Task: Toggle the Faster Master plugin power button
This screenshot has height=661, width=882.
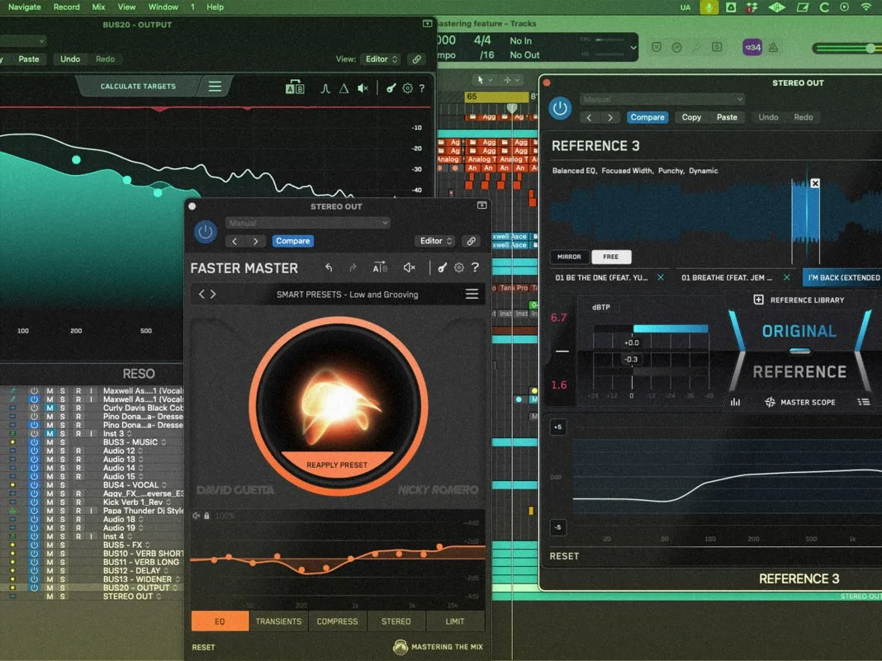Action: (x=206, y=232)
